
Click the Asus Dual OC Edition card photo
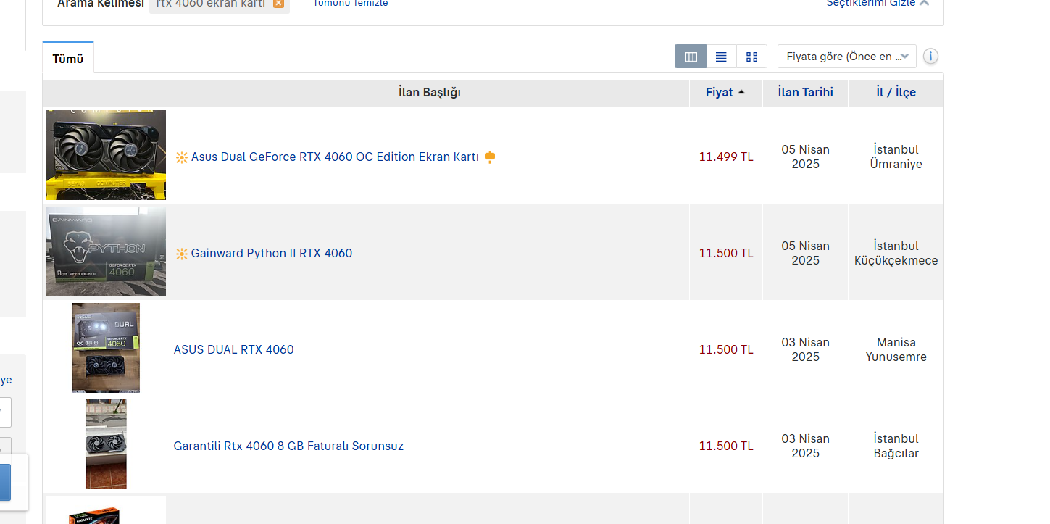[106, 155]
